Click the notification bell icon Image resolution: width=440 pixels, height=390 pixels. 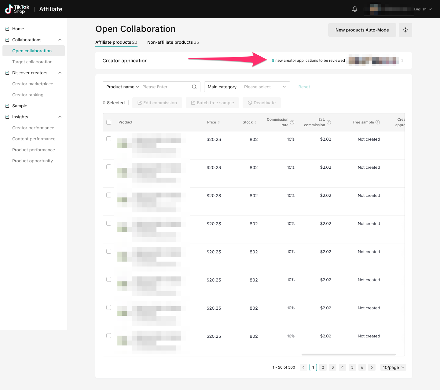pos(354,9)
